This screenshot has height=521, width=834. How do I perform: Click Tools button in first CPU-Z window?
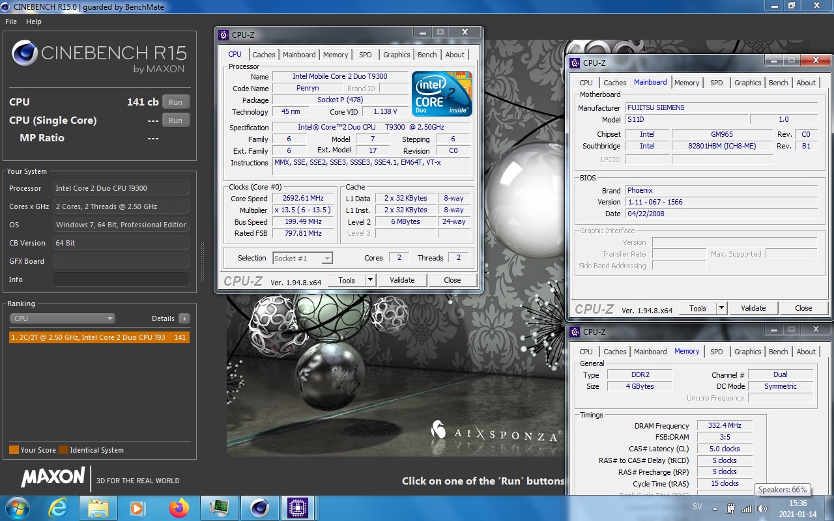coord(347,280)
